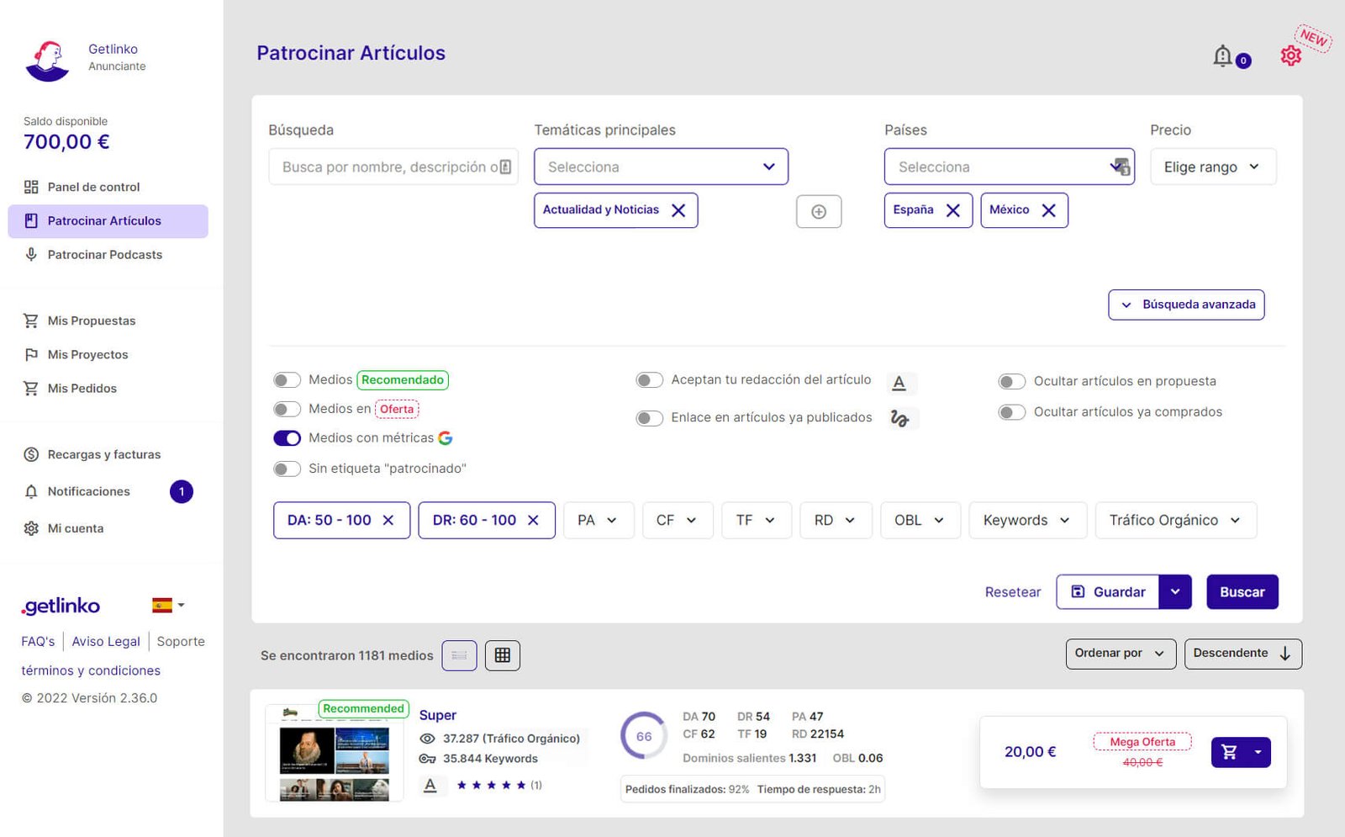Expand the Tráfico Orgánico filter dropdown
This screenshot has height=837, width=1345.
pos(1174,521)
